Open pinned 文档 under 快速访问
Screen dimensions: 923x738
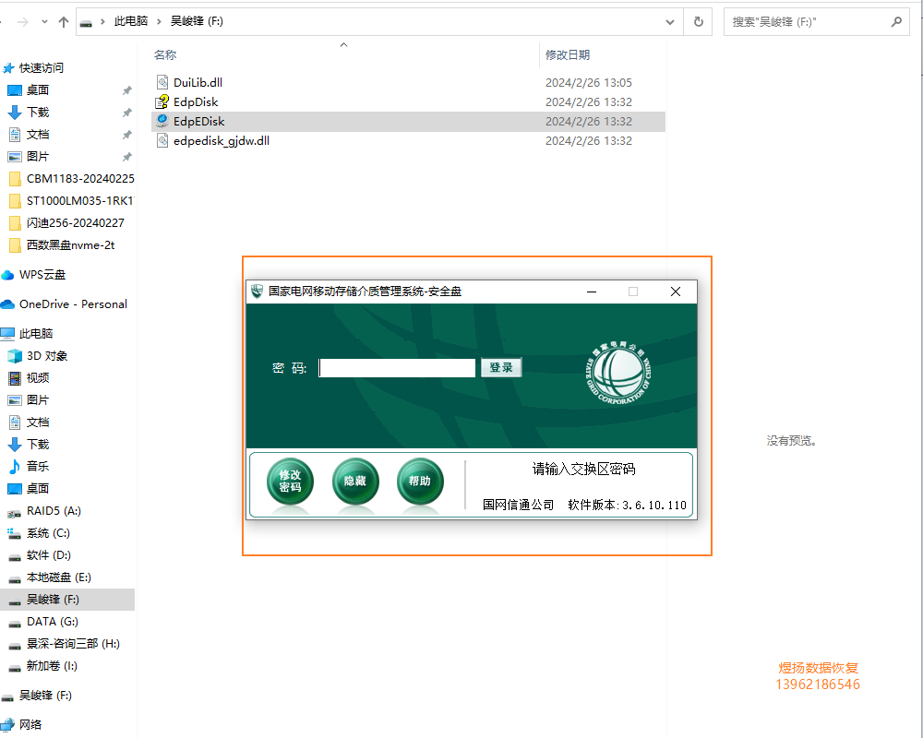click(38, 134)
